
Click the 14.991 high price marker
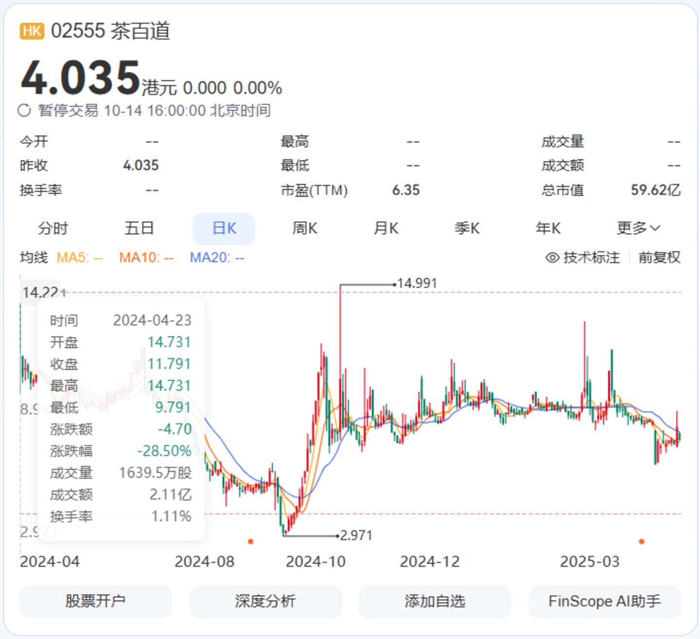(x=417, y=283)
